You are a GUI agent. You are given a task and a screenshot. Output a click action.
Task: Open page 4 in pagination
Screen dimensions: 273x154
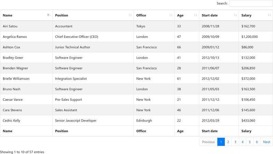pos(243,142)
